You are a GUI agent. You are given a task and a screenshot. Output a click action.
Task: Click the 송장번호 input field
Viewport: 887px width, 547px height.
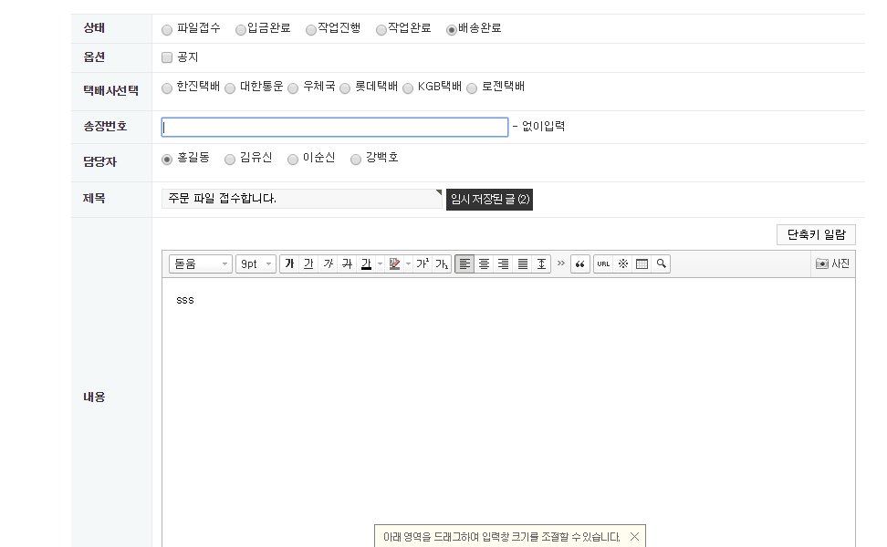(334, 128)
